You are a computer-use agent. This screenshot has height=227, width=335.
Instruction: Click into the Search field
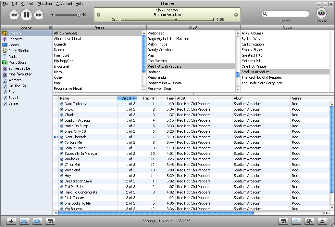click(x=285, y=14)
